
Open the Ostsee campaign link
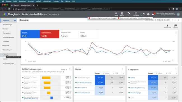click(x=133, y=78)
